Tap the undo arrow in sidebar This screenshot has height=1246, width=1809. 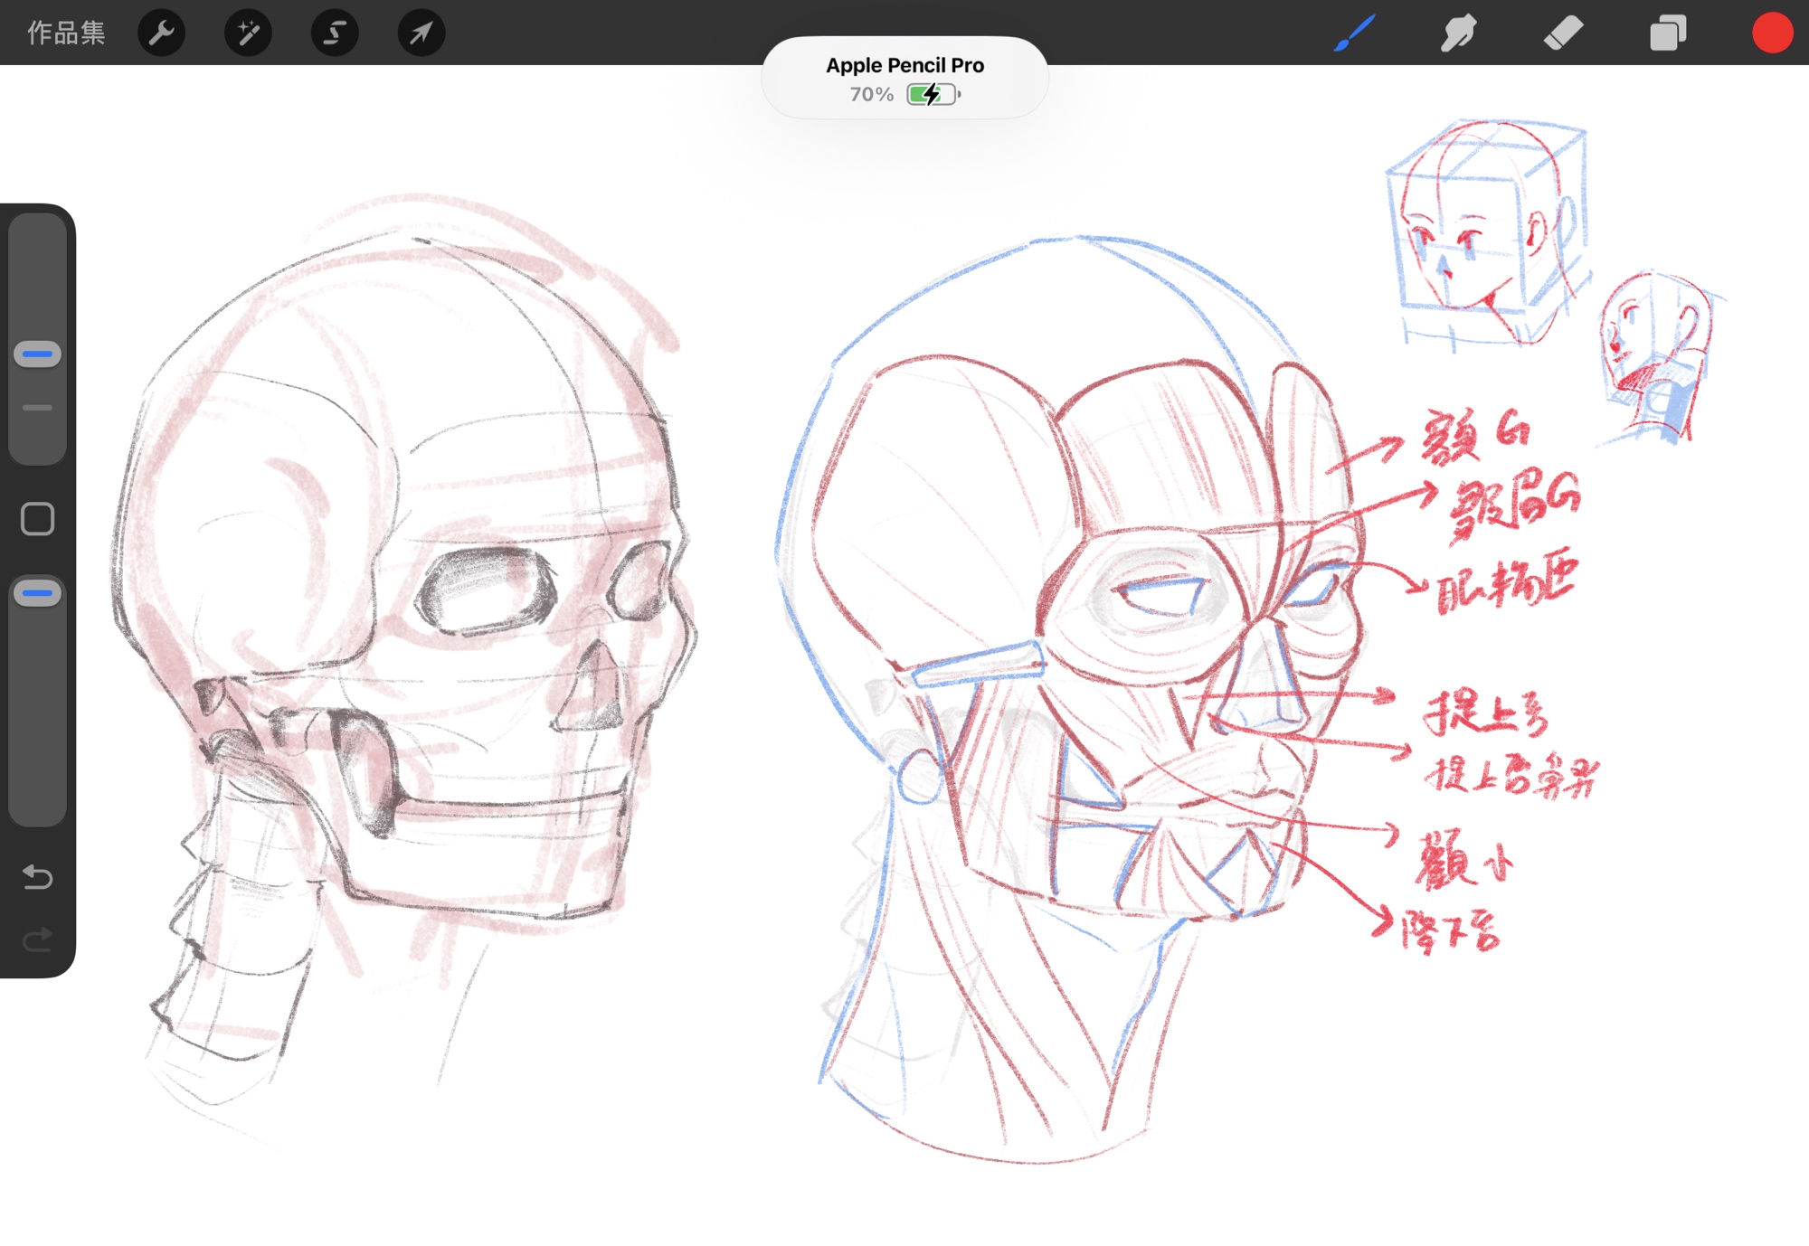tap(37, 876)
